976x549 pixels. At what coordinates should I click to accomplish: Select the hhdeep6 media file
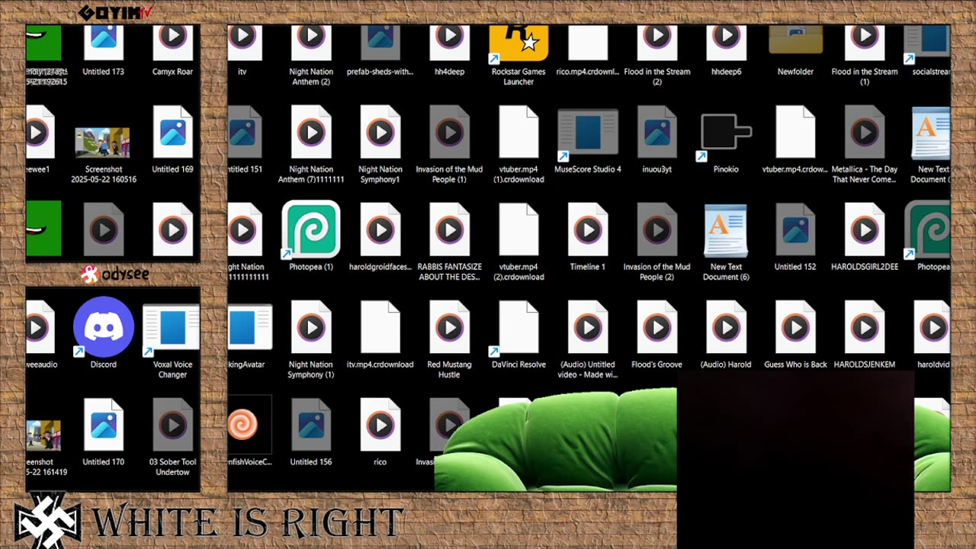[x=726, y=42]
